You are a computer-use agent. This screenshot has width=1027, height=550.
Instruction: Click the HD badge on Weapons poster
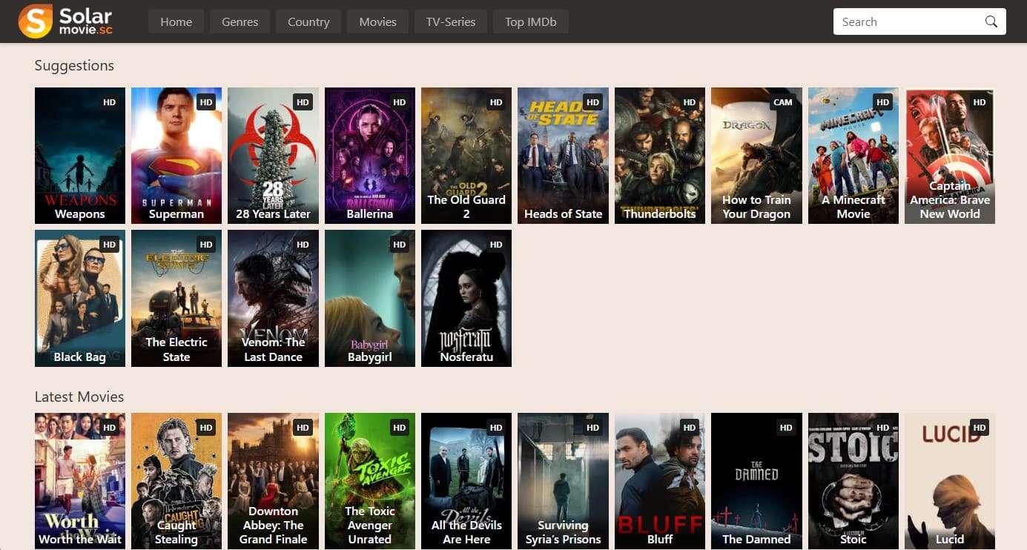(108, 102)
